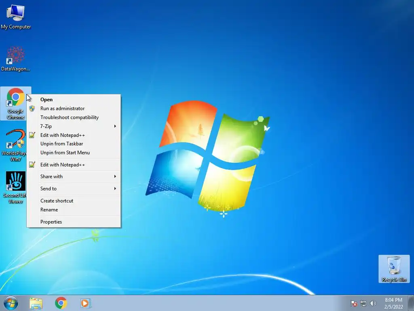Open the My Computer desktop icon

[16, 17]
